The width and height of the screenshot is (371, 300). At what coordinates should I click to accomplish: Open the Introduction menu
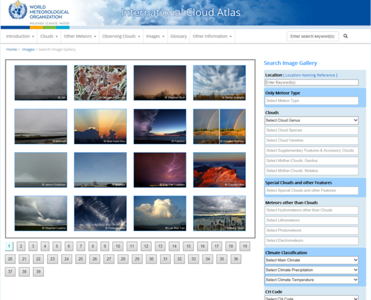[x=20, y=36]
